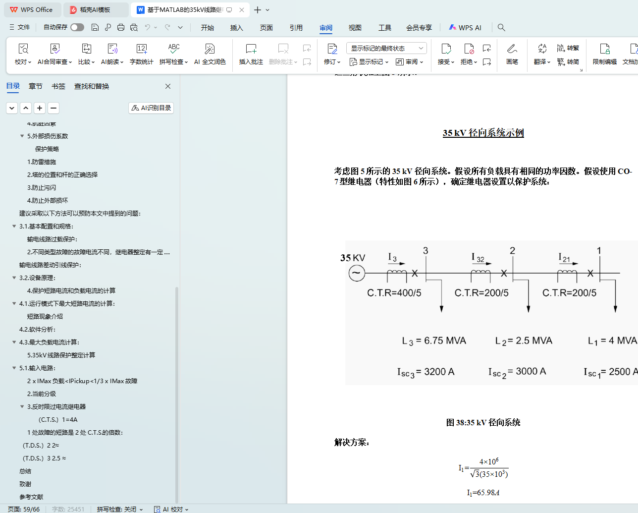Switch to the Bookmarks (书签) panel tab
The image size is (638, 513).
[58, 86]
